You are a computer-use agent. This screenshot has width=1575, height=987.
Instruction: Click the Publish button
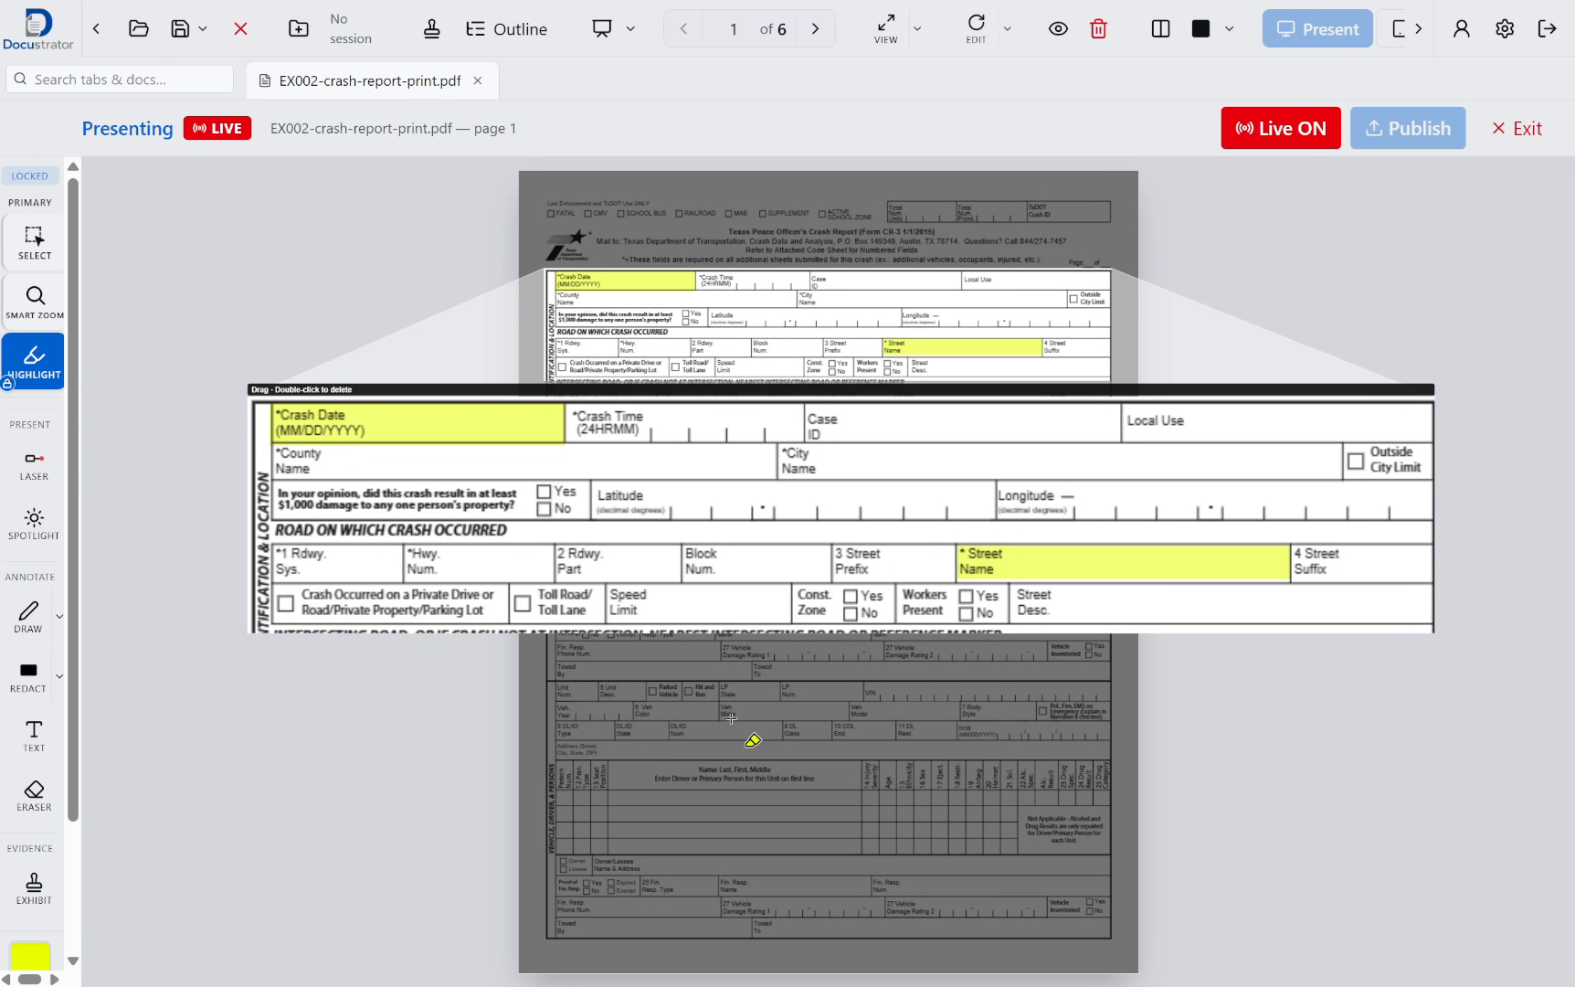1408,128
